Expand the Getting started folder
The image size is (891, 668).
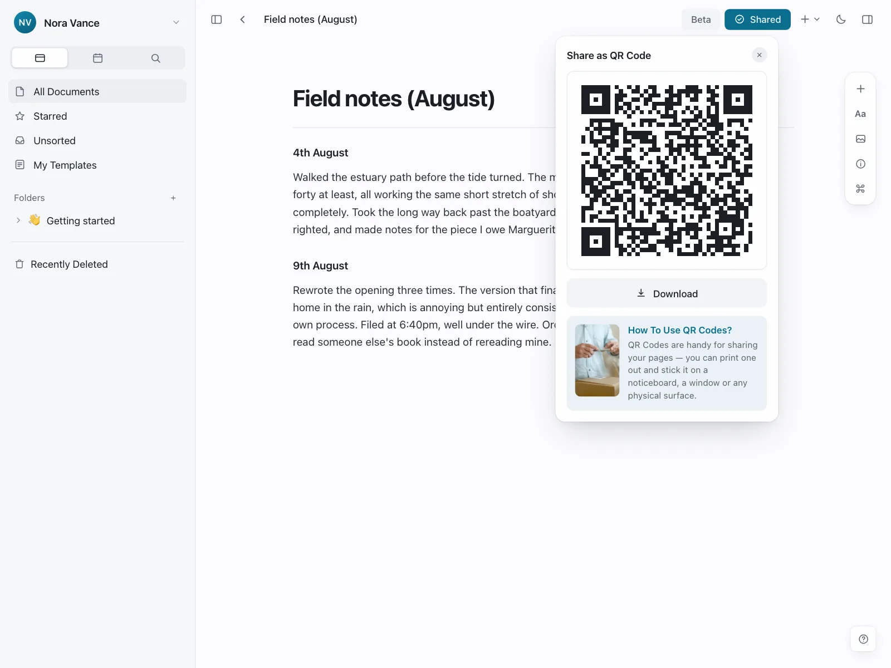pyautogui.click(x=18, y=220)
